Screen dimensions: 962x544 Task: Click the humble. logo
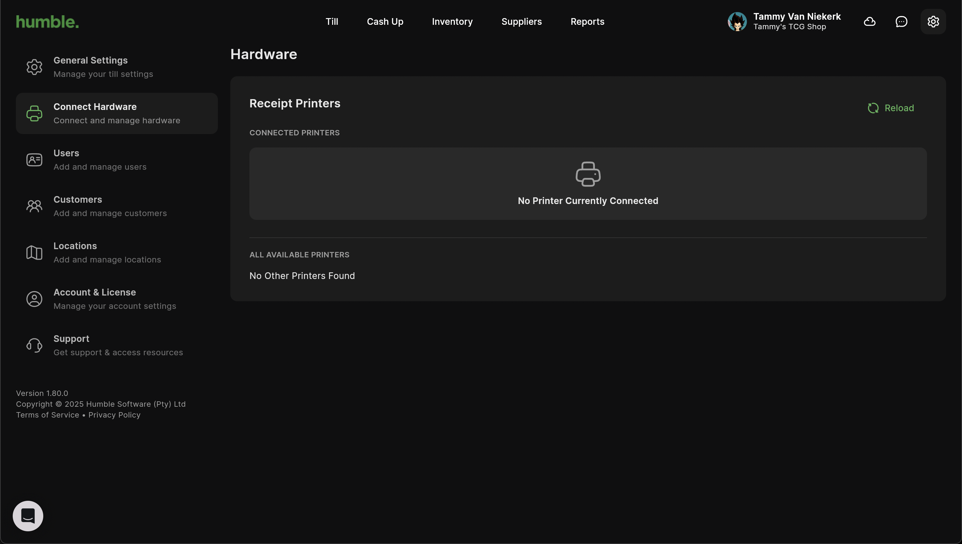point(47,22)
